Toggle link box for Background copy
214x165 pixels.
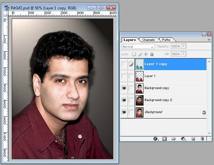pos(131,88)
